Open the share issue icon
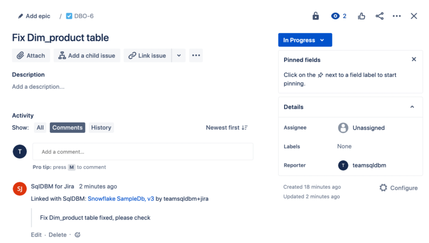This screenshot has height=243, width=429. pos(379,16)
